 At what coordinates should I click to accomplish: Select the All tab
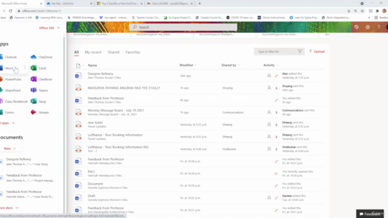76,52
